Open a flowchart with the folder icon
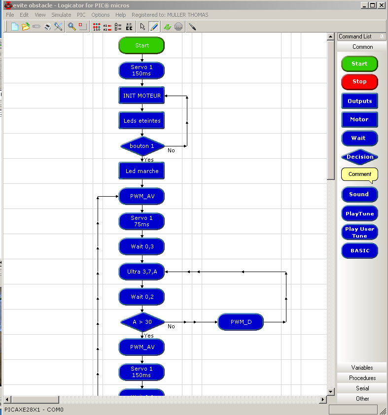This screenshot has height=415, width=388. click(26, 27)
